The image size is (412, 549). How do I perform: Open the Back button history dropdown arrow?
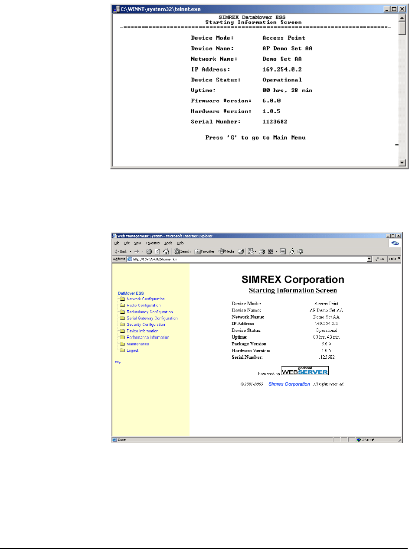point(131,251)
